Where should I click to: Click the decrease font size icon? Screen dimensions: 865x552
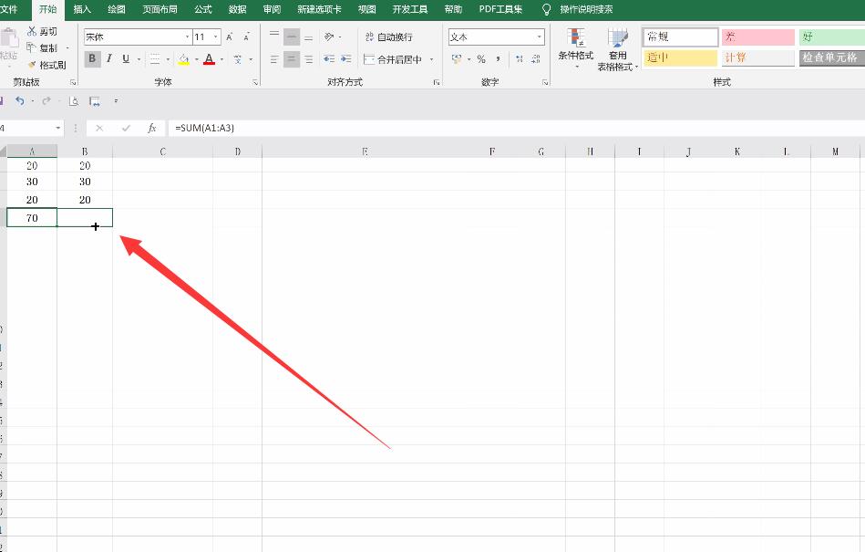pos(247,37)
